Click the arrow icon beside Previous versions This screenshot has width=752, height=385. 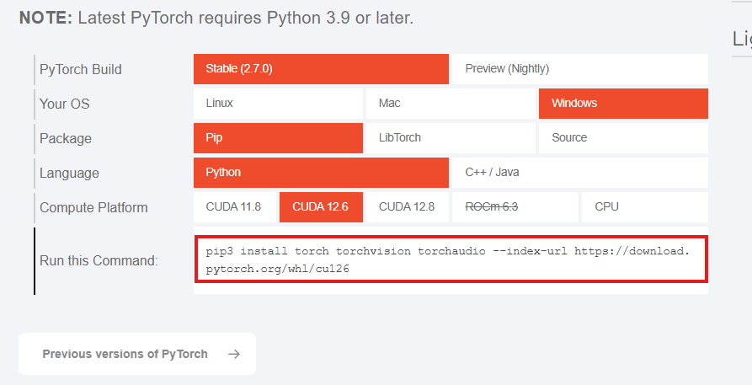point(233,355)
